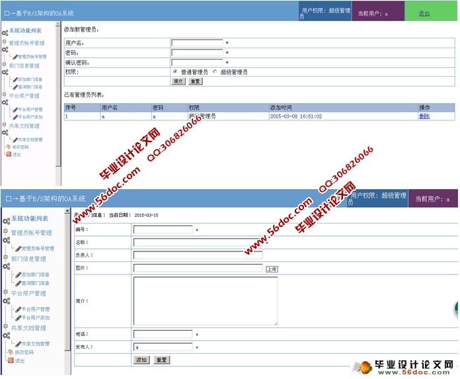Image resolution: width=460 pixels, height=379 pixels.
Task: Collapse 共享文档管理 node on add-admin page
Action: (4, 125)
